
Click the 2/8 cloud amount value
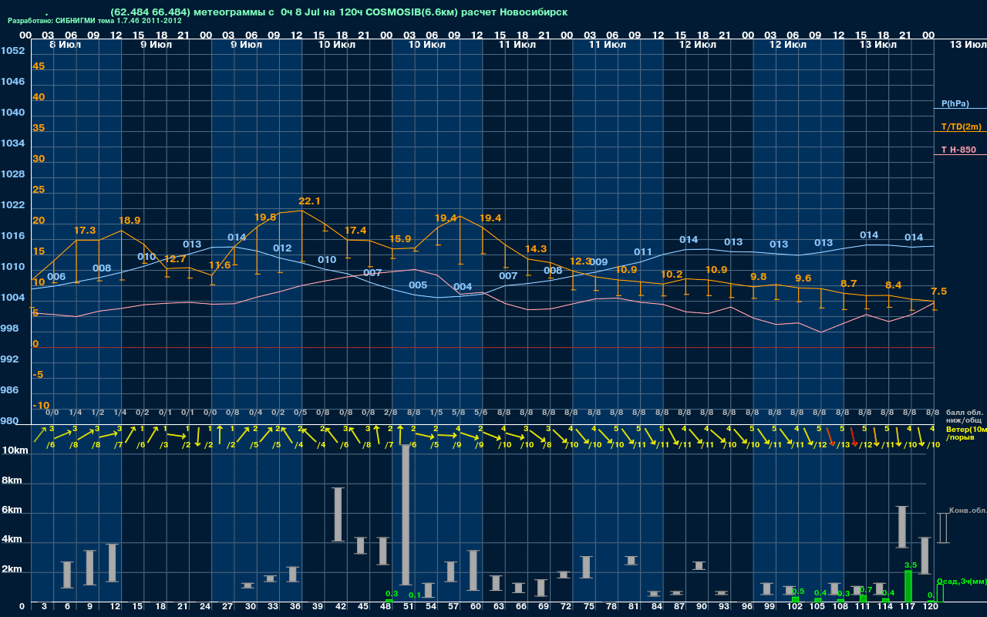(x=391, y=413)
